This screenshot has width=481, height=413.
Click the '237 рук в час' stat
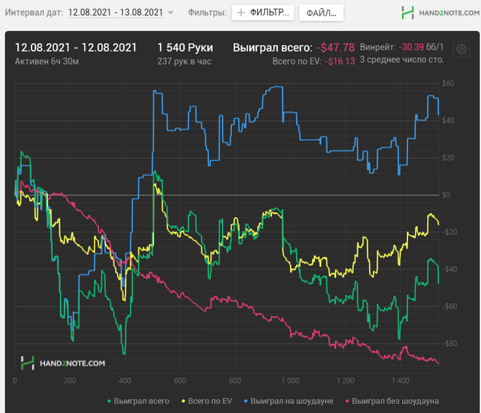pos(184,61)
